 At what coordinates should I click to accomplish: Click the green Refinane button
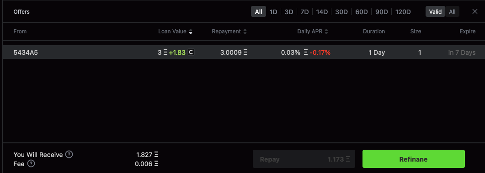point(414,159)
